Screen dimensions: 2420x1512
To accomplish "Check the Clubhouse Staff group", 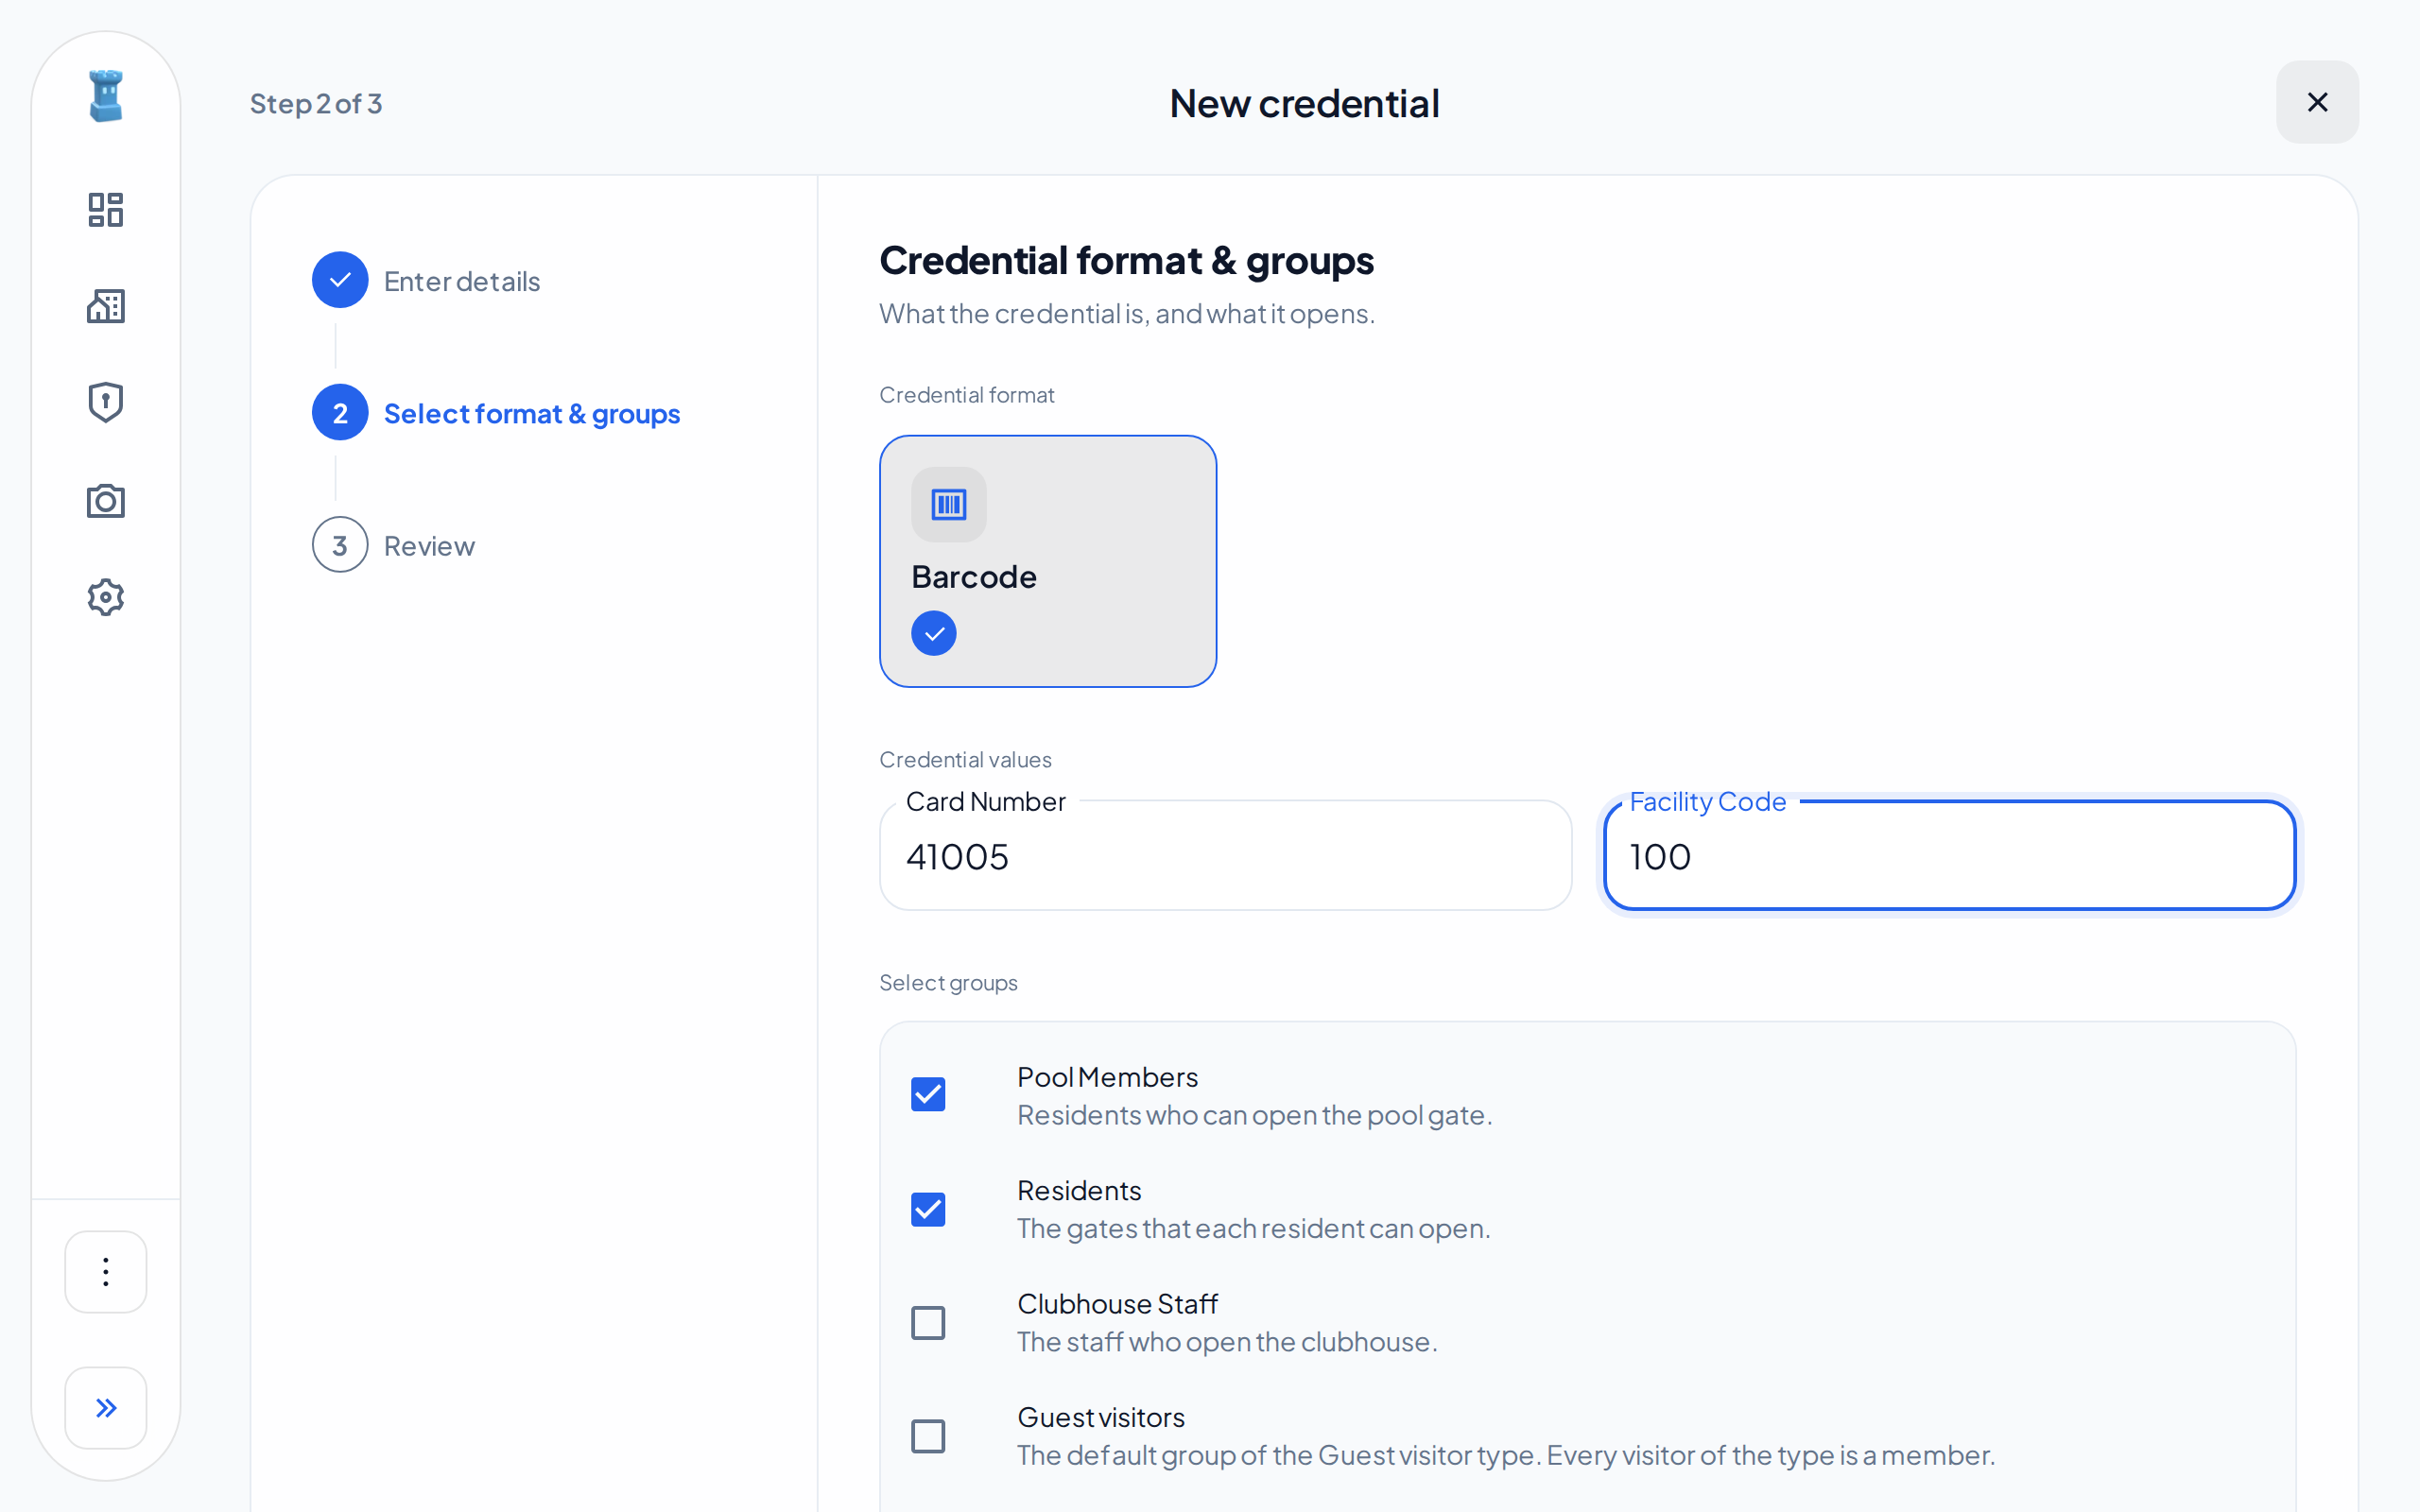I will click(x=928, y=1322).
